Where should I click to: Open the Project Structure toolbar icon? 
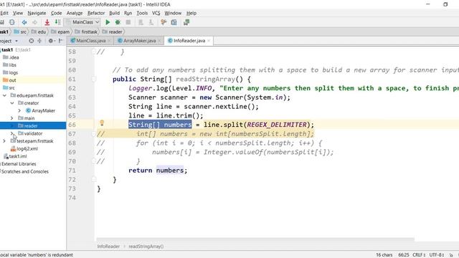pyautogui.click(x=174, y=22)
